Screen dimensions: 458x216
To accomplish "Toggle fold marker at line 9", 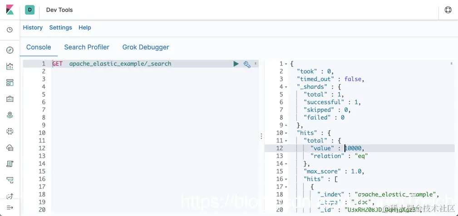I will [x=286, y=125].
